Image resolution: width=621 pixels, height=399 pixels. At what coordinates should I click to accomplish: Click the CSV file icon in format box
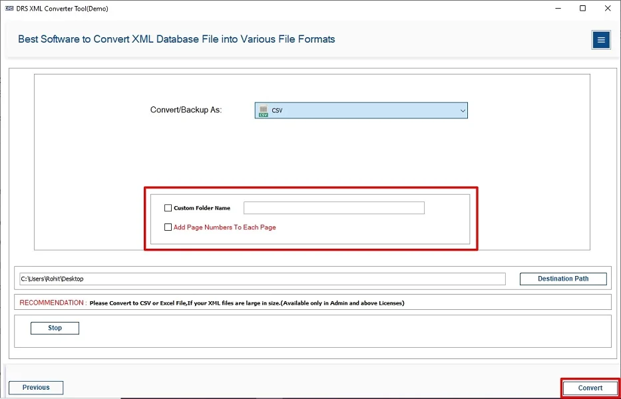click(264, 110)
